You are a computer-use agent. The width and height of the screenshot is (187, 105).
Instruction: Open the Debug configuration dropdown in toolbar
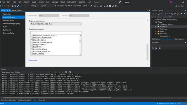(35, 6)
